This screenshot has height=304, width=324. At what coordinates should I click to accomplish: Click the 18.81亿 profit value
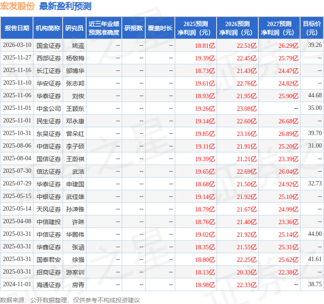[x=205, y=46]
